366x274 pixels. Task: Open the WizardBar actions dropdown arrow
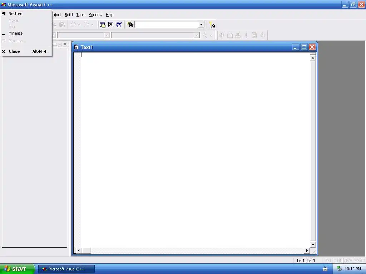[211, 35]
